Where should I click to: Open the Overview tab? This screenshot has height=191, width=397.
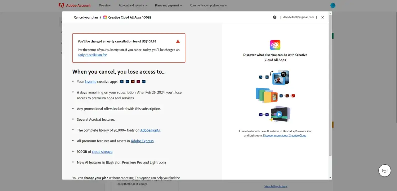[105, 5]
